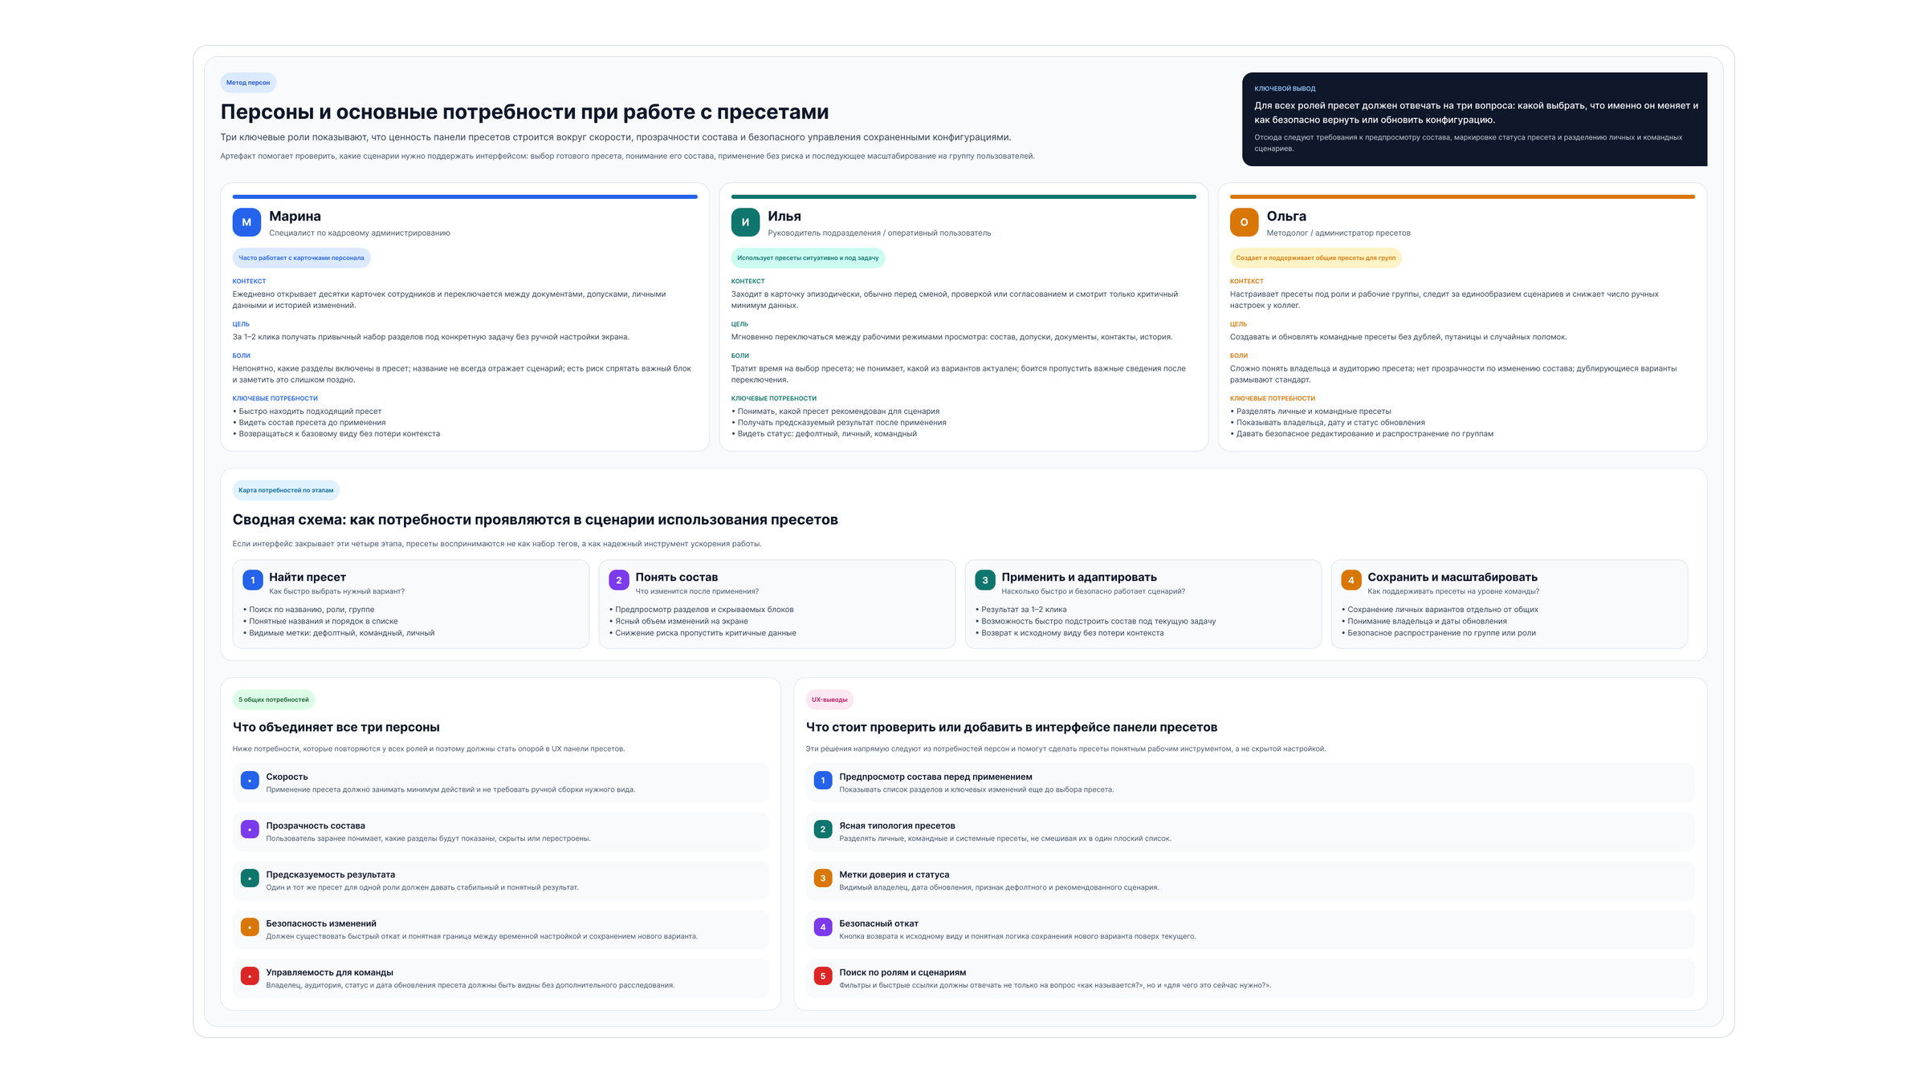This screenshot has width=1927, height=1083.
Task: Click number 2 badge at «Ясная типология пресетов»
Action: [x=823, y=829]
